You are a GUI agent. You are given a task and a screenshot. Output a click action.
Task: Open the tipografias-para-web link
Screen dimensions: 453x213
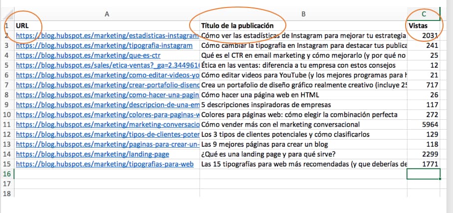105,164
